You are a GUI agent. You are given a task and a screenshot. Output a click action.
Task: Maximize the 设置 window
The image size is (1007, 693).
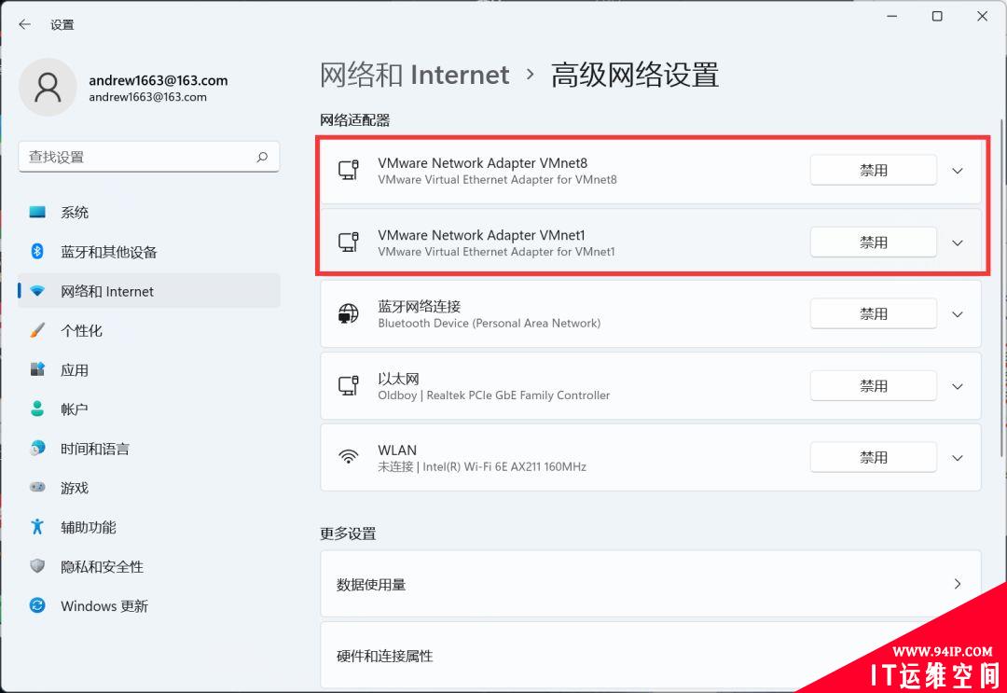pos(937,16)
